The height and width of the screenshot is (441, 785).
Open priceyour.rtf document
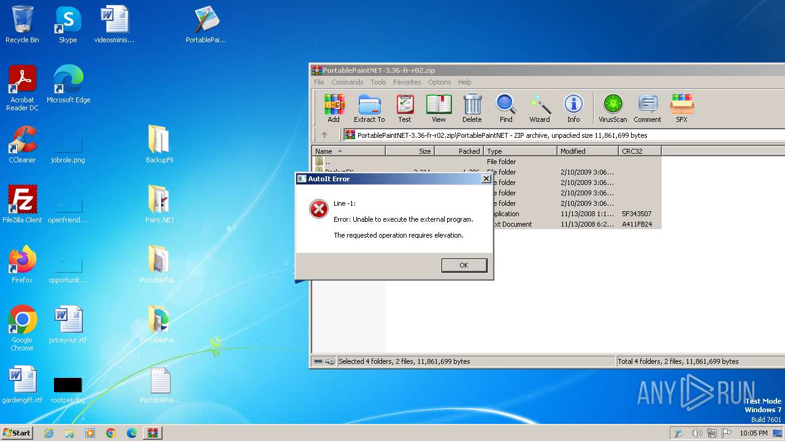click(67, 325)
